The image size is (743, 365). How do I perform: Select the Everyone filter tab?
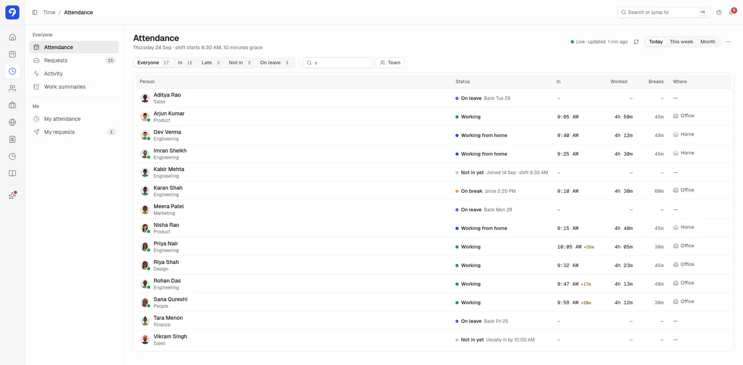154,63
